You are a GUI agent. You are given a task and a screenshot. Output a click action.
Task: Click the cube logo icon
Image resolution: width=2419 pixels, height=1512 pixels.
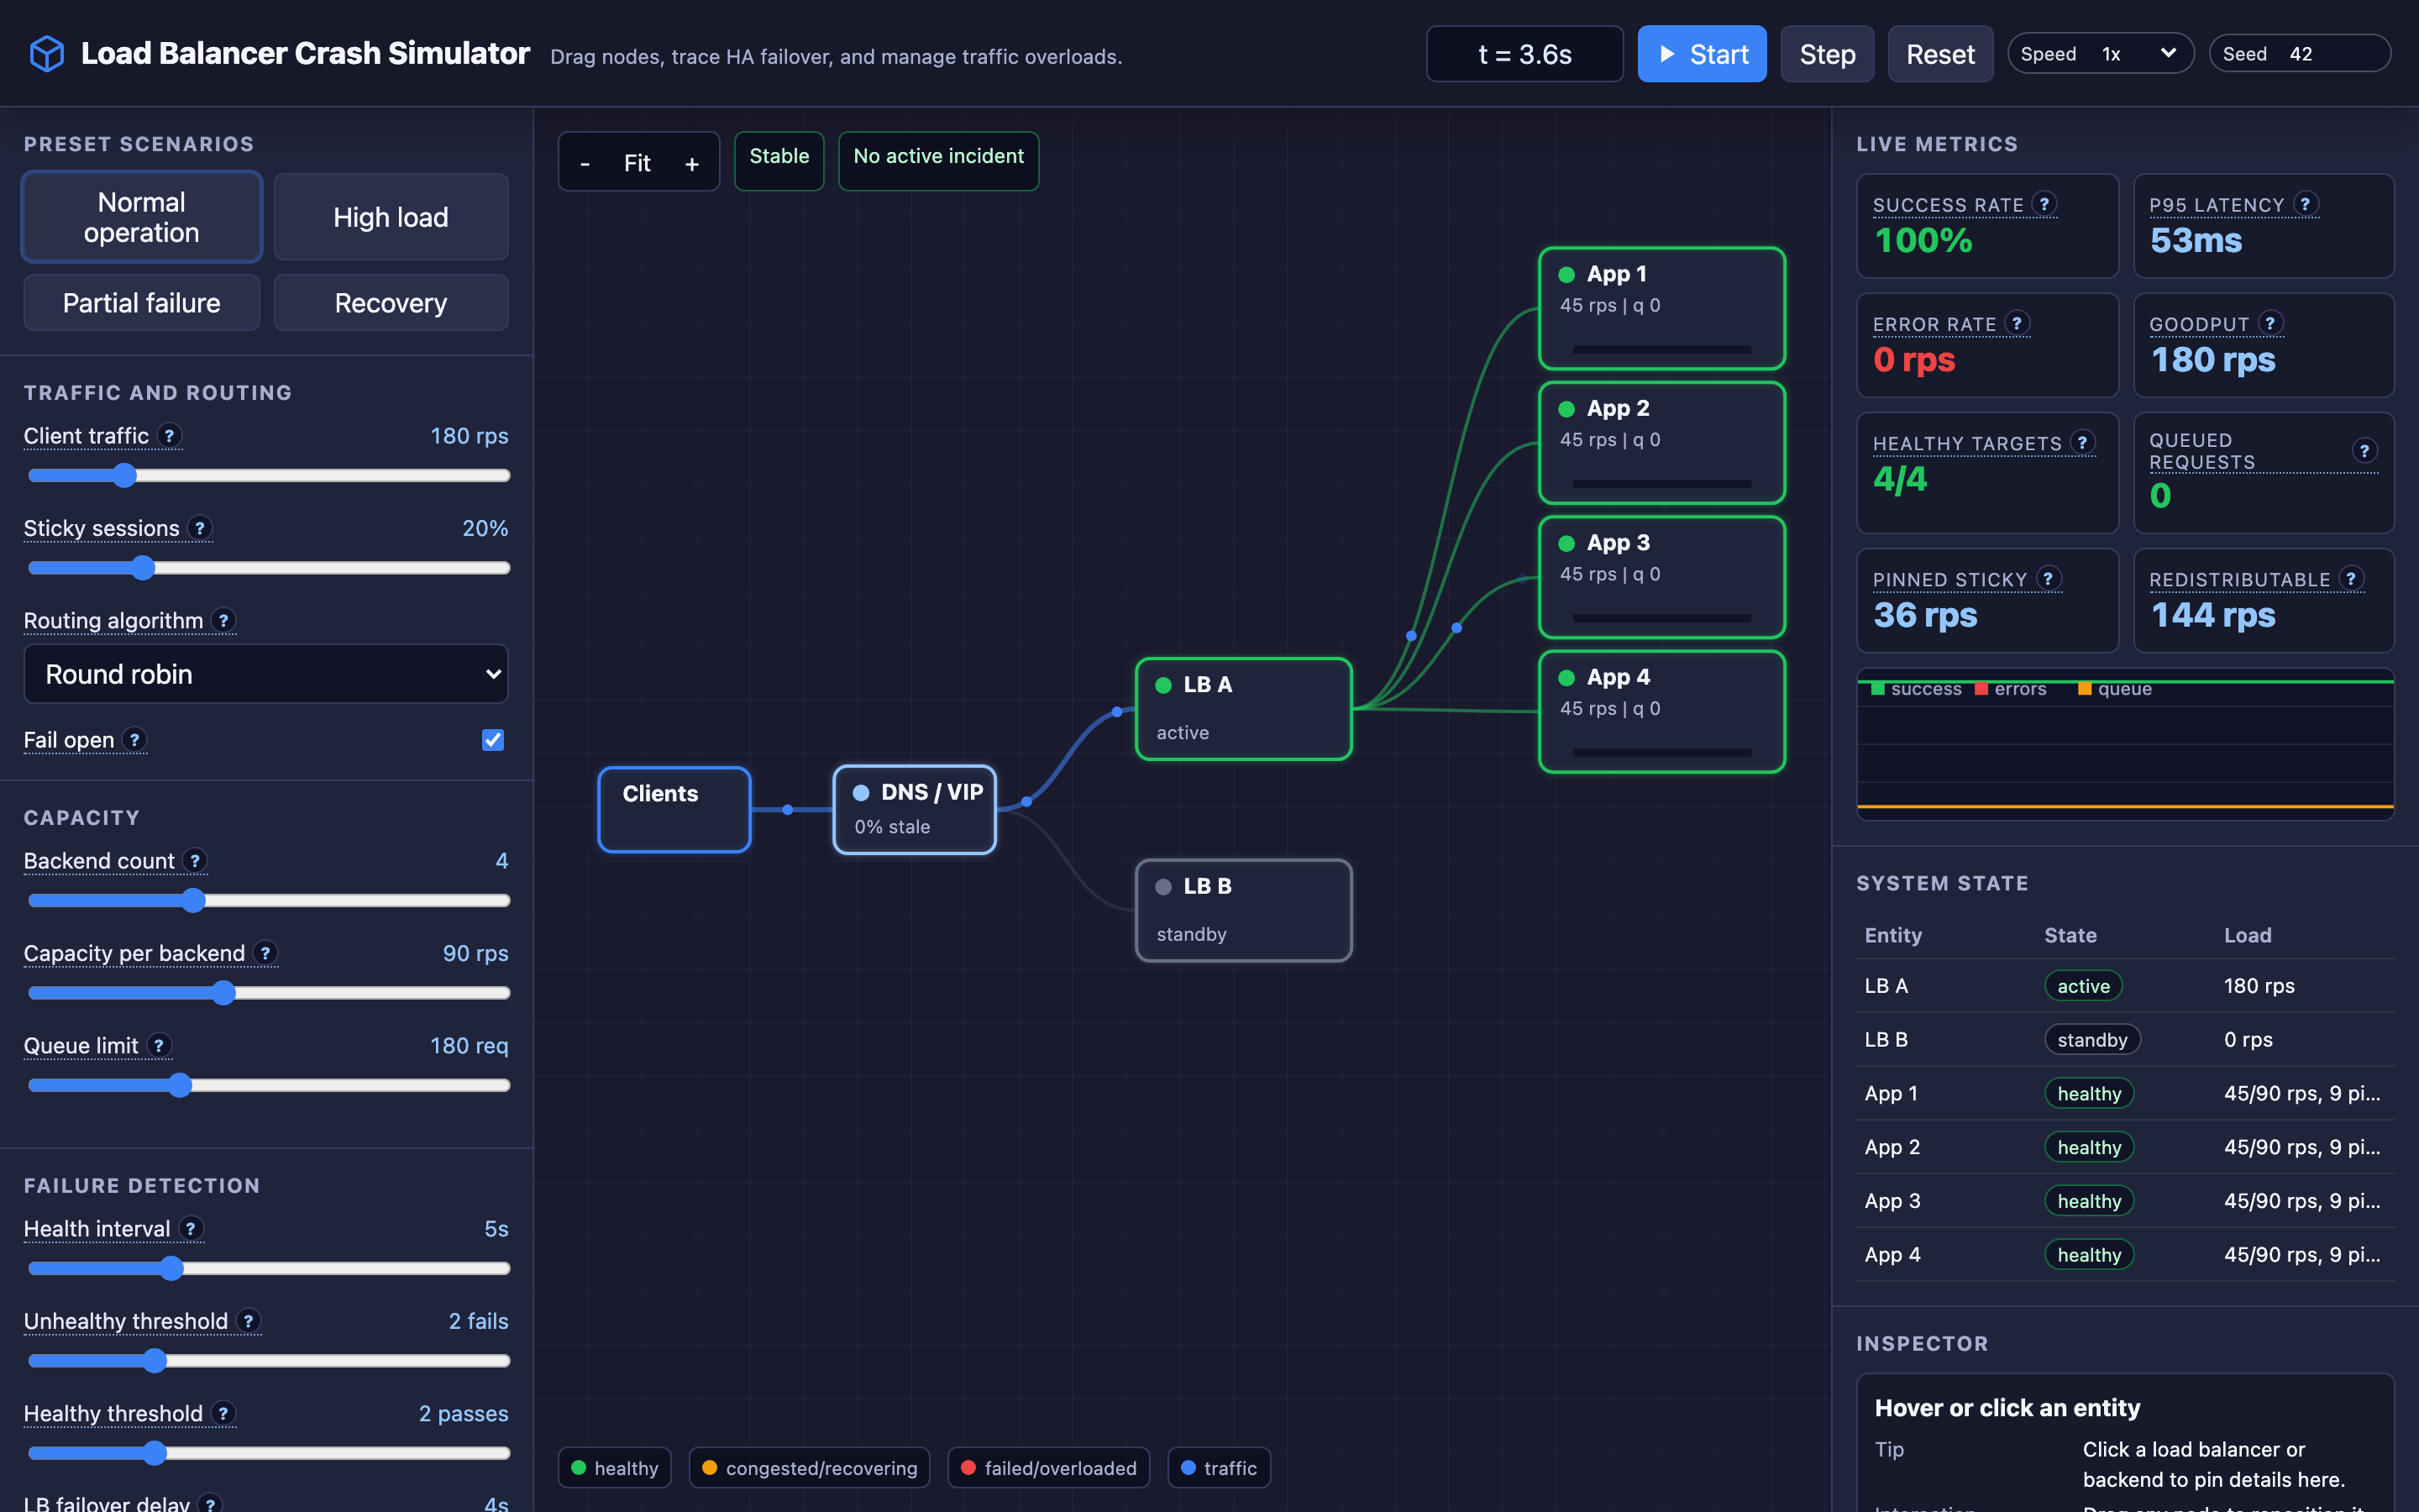[x=46, y=53]
